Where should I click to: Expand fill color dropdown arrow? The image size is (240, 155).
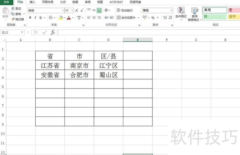64,18
